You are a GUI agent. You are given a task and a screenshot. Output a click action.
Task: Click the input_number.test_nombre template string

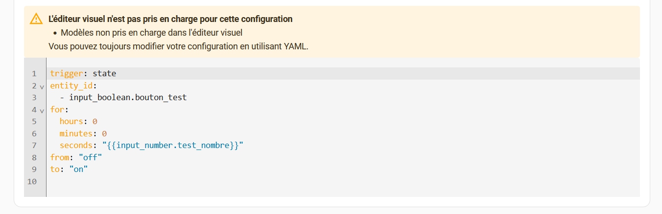(172, 145)
